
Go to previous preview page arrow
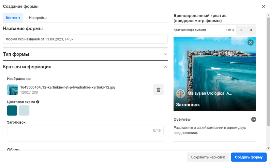tap(241, 30)
